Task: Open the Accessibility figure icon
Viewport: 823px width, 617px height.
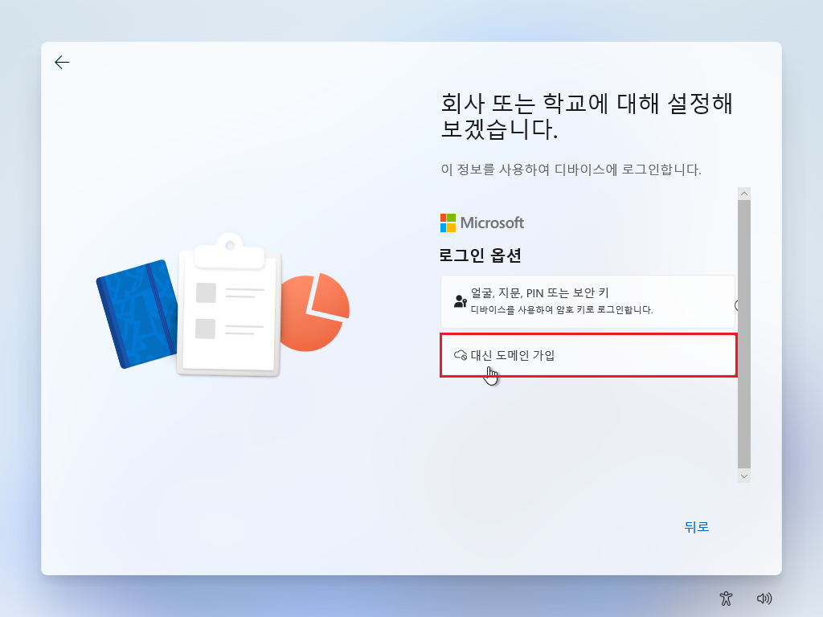Action: pos(727,598)
